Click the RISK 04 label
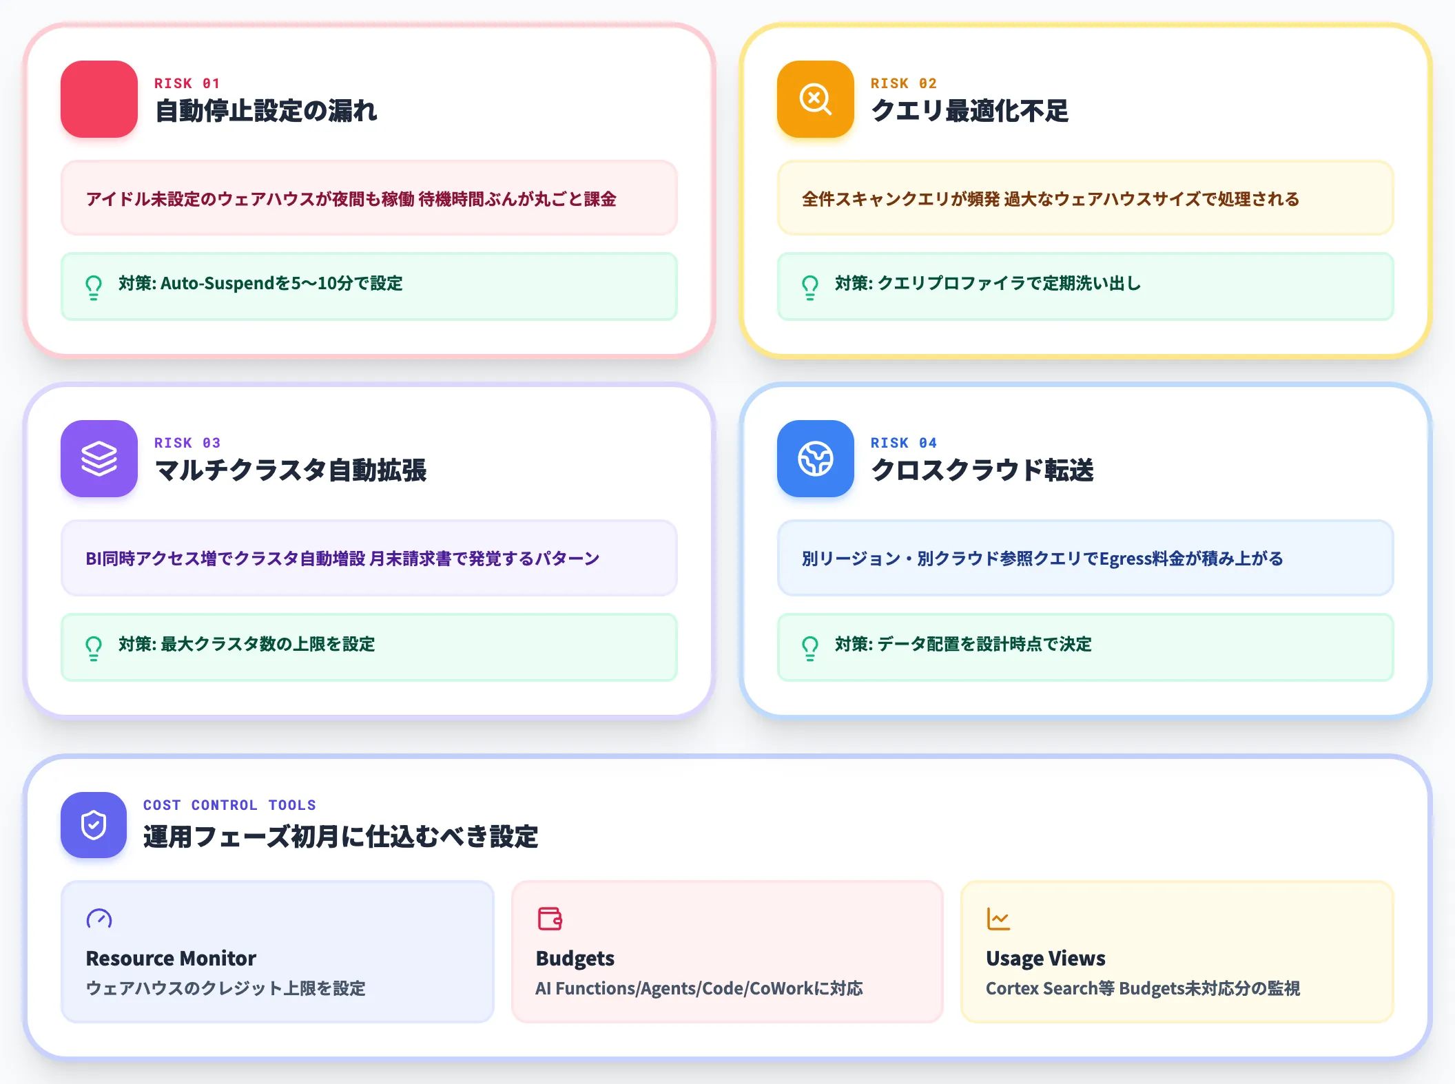1455x1084 pixels. (904, 443)
